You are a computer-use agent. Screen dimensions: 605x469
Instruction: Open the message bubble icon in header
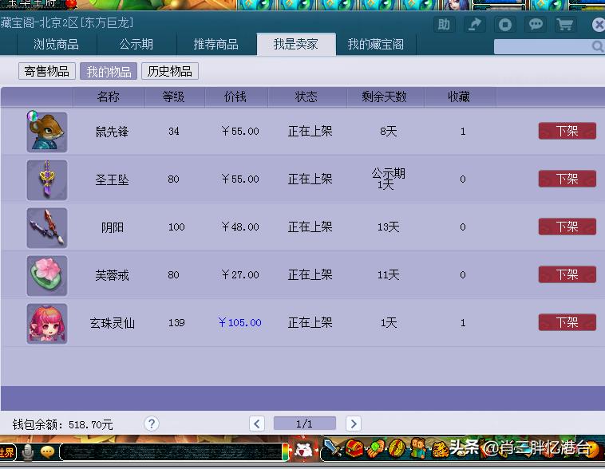pyautogui.click(x=536, y=25)
